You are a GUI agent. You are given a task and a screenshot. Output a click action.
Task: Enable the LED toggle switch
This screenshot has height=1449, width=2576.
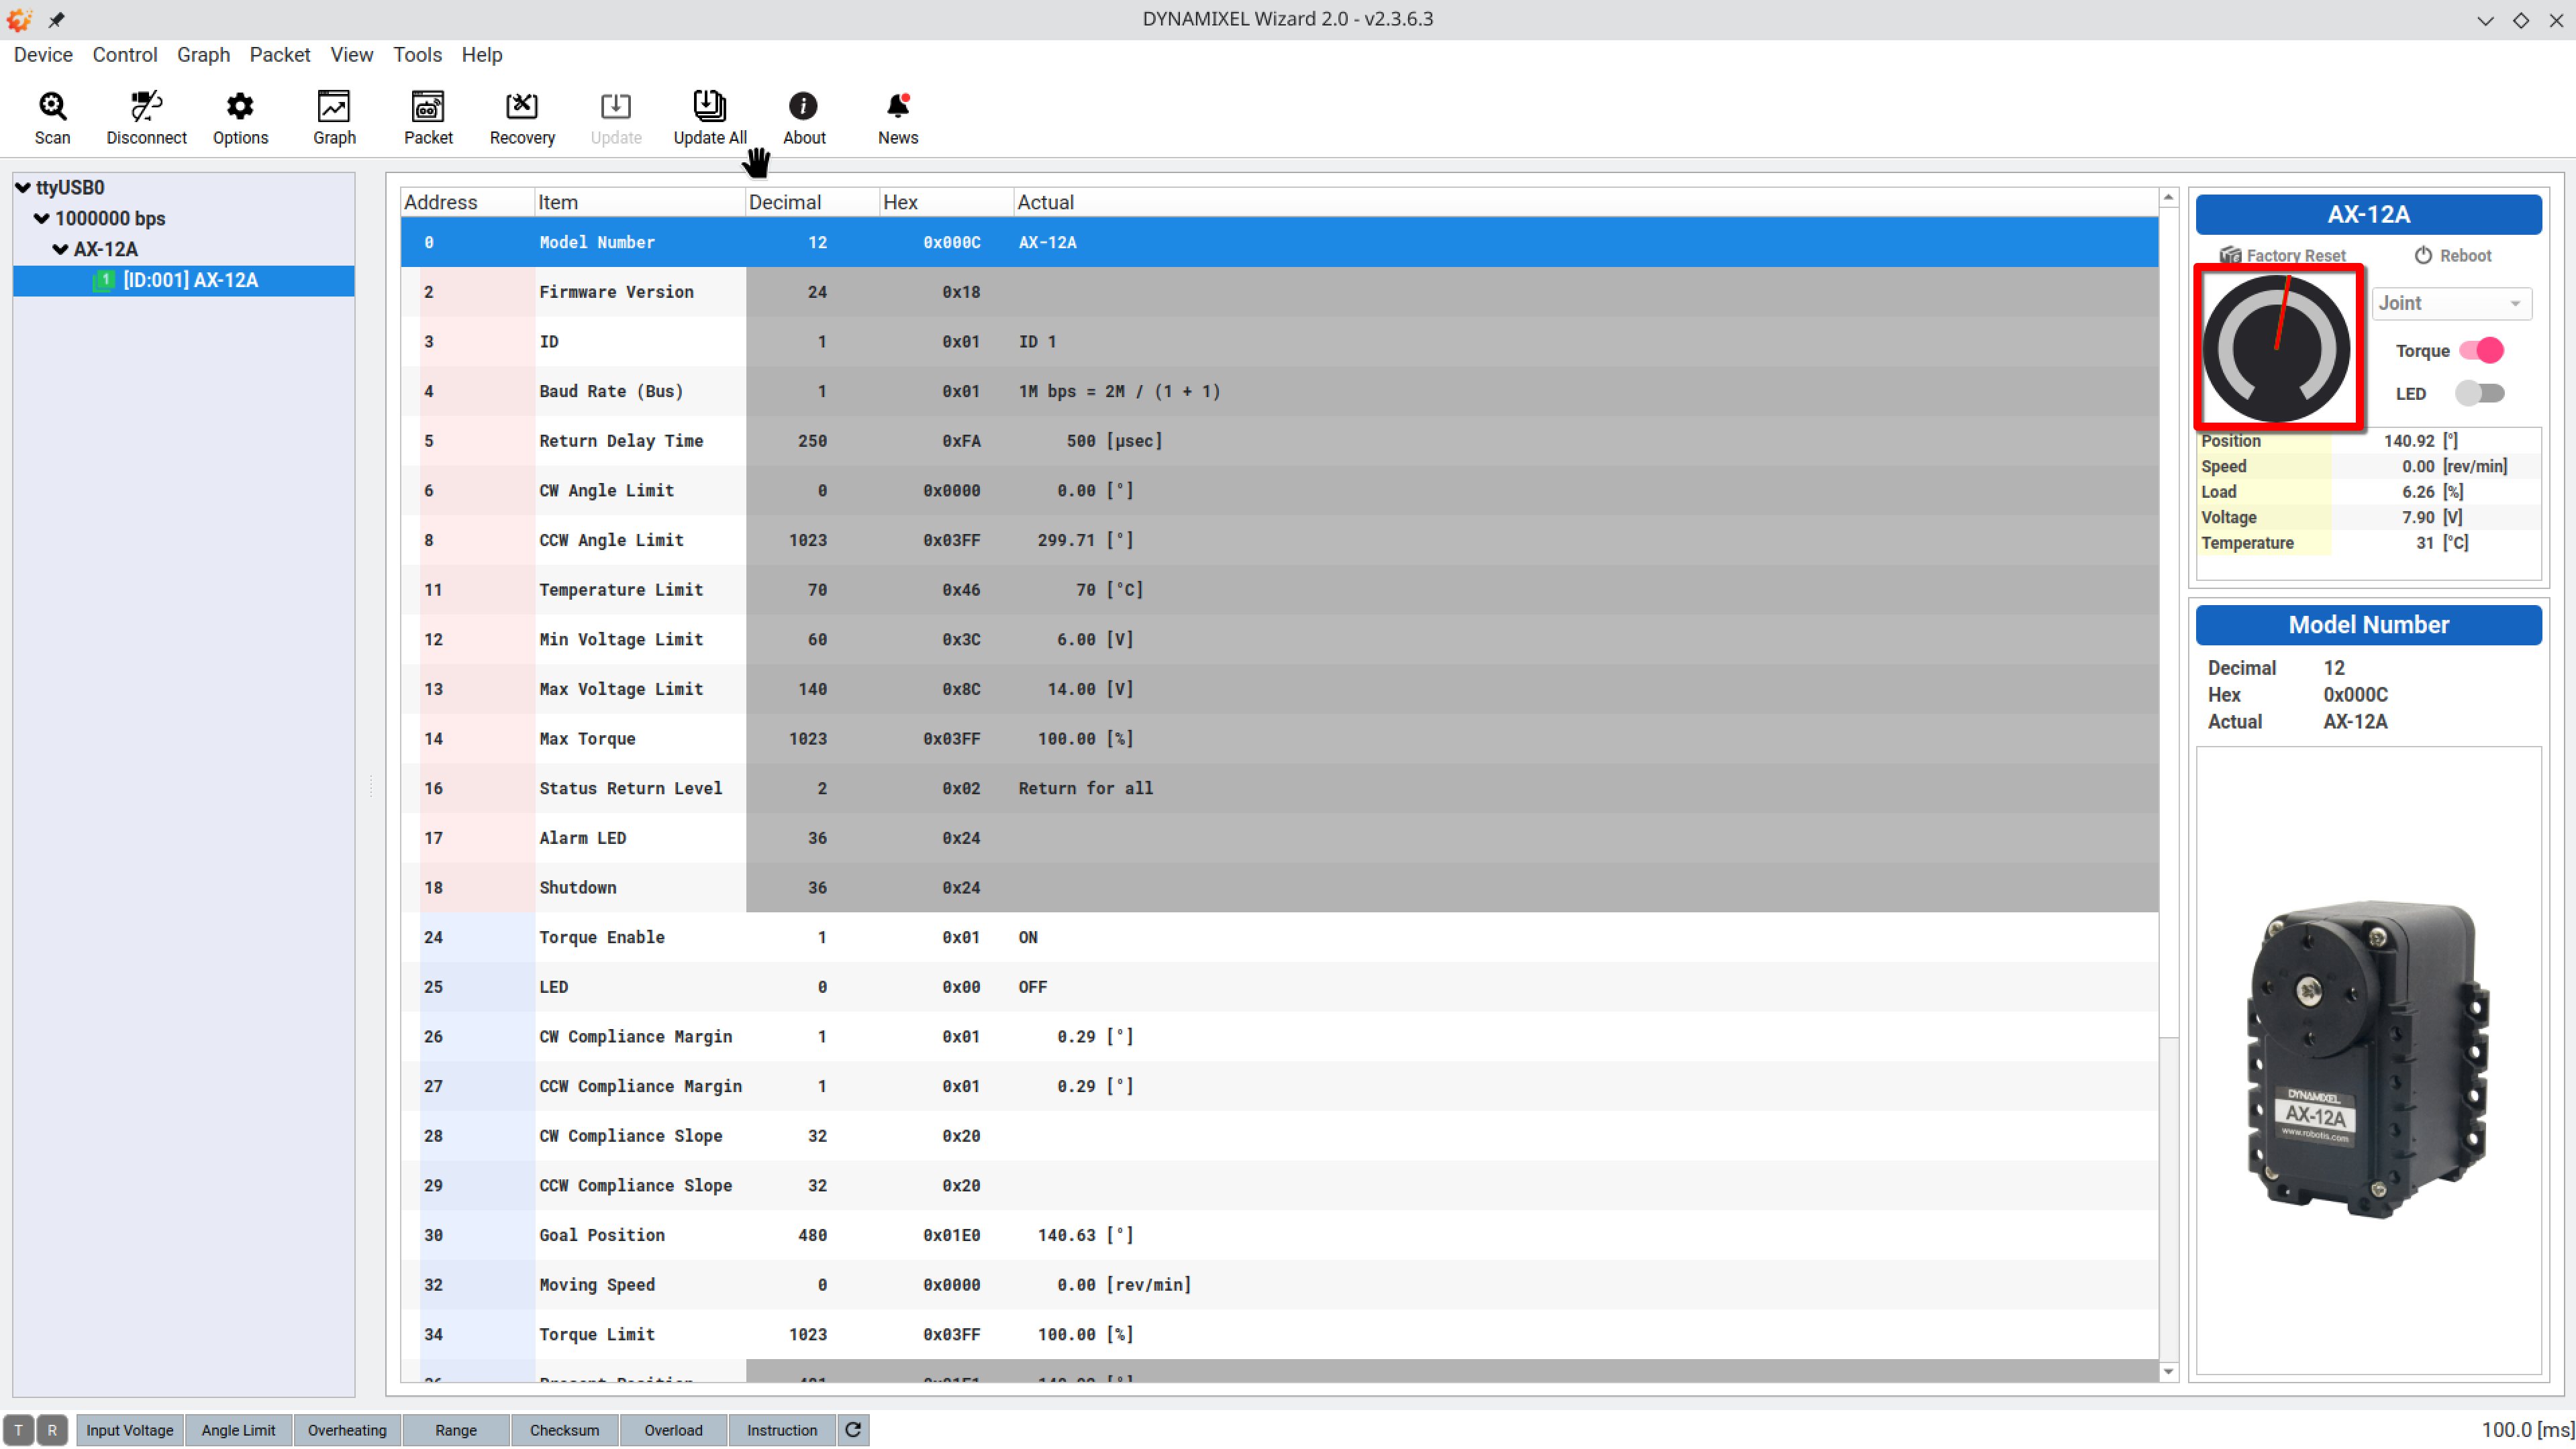[x=2479, y=394]
